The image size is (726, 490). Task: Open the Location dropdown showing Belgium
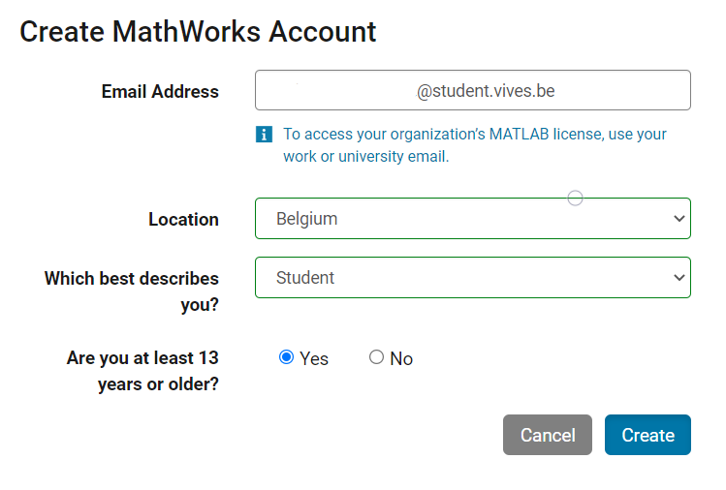[473, 219]
